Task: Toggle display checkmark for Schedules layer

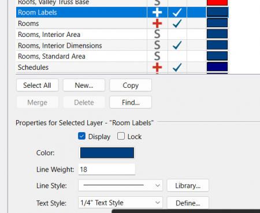Action: pyautogui.click(x=177, y=67)
